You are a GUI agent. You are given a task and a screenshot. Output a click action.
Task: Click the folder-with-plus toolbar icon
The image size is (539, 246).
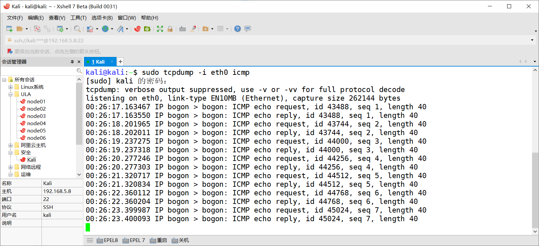click(x=205, y=29)
